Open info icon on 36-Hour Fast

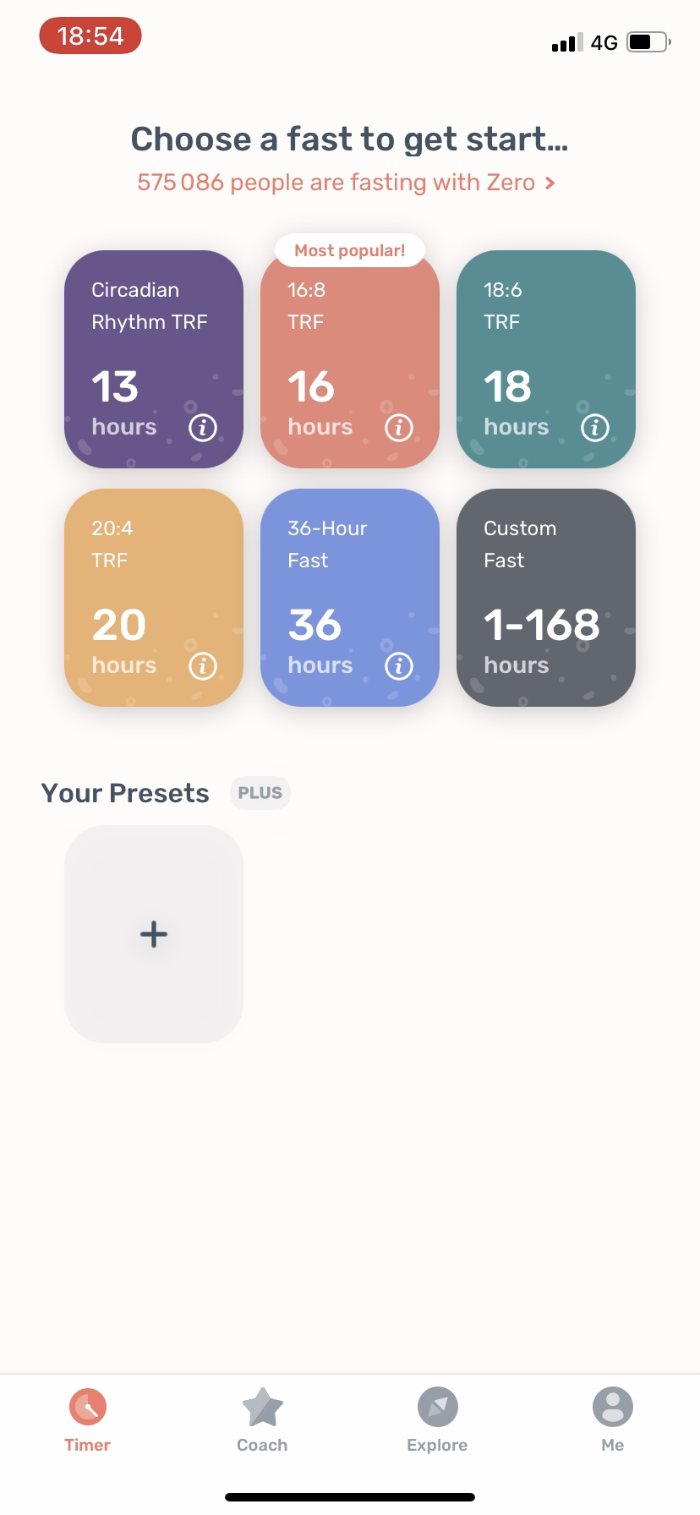(x=399, y=666)
